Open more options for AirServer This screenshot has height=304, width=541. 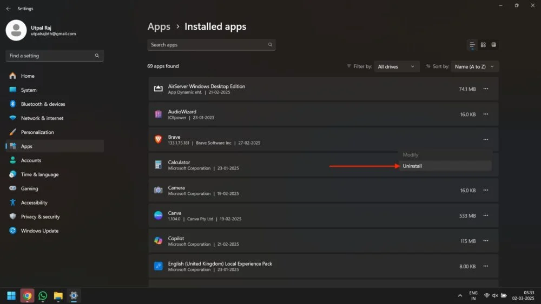[x=485, y=89]
